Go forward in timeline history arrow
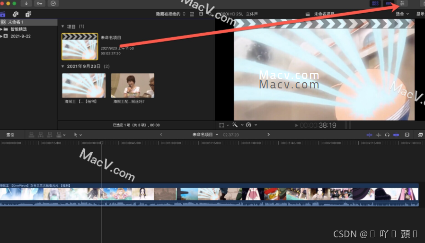 [x=269, y=135]
